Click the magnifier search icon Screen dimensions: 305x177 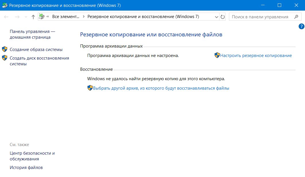(296, 17)
